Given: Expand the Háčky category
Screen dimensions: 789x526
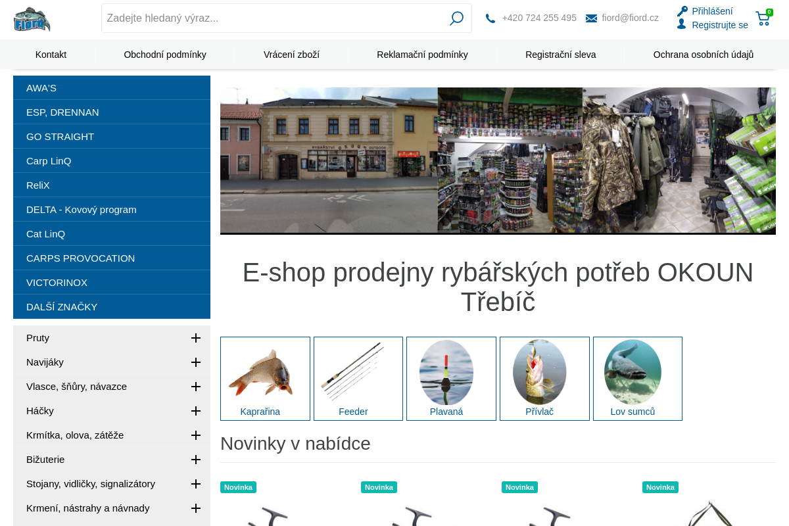Looking at the screenshot, I should 195,411.
